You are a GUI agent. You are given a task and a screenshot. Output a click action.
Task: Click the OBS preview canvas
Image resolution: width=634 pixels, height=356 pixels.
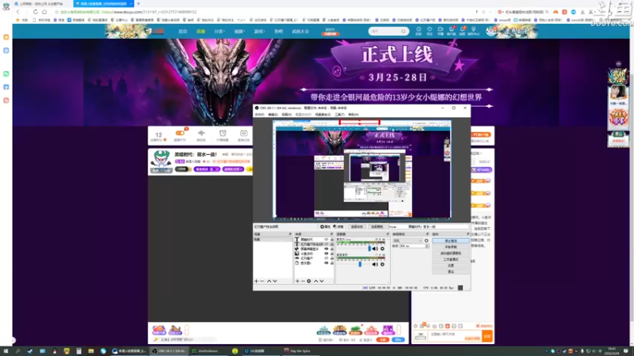click(362, 169)
